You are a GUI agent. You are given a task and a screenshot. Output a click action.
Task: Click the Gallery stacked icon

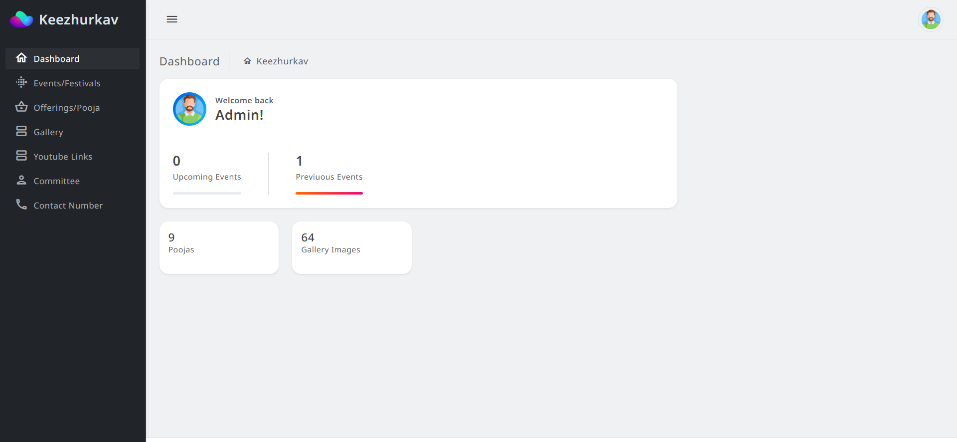pyautogui.click(x=21, y=132)
